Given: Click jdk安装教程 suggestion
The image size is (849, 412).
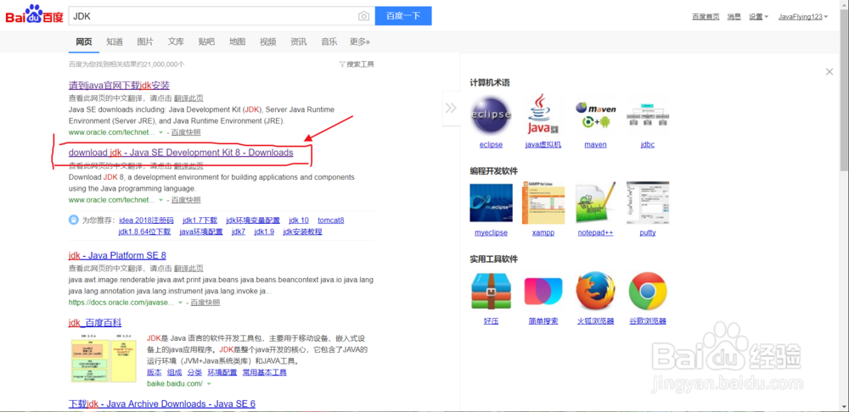Looking at the screenshot, I should [302, 232].
